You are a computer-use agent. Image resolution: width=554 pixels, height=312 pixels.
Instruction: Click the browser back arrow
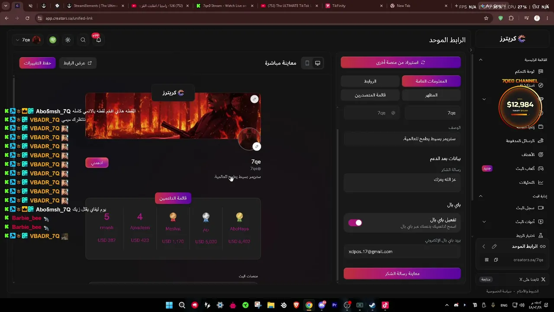click(x=6, y=18)
